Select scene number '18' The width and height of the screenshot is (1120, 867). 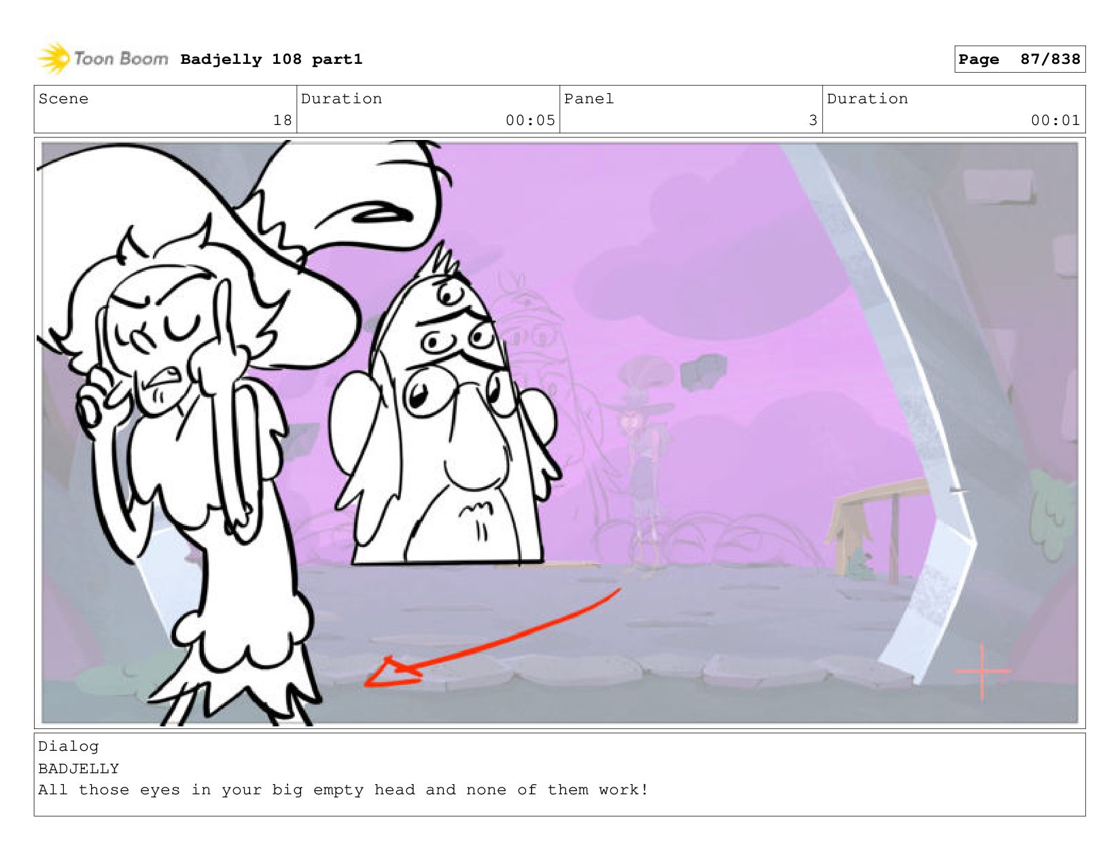tap(282, 120)
